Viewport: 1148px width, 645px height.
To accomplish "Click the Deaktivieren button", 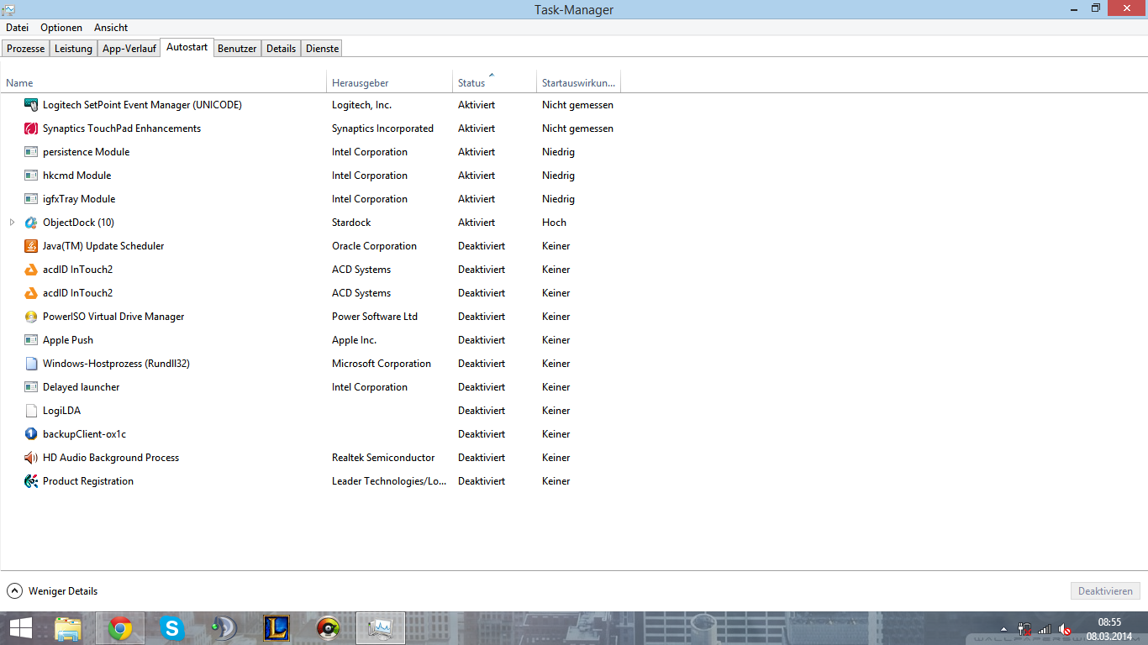I will (1105, 591).
